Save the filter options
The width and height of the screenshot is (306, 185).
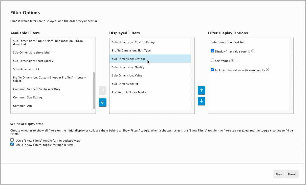coord(279,174)
